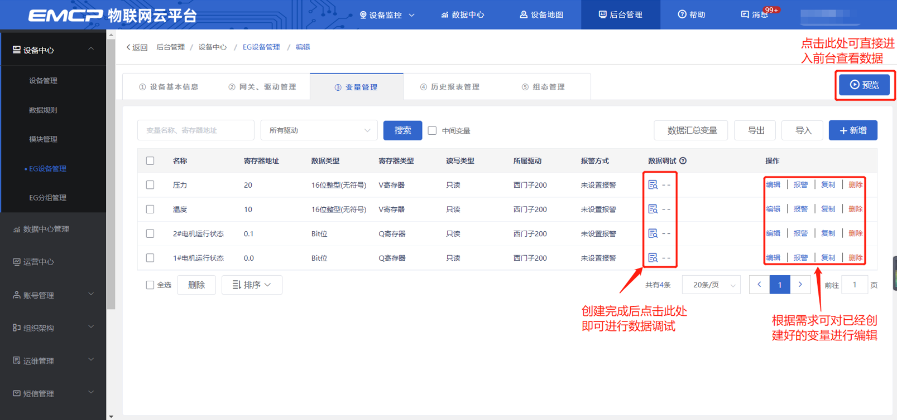Tick the checkbox for 2#电机运行状态 row

point(150,234)
